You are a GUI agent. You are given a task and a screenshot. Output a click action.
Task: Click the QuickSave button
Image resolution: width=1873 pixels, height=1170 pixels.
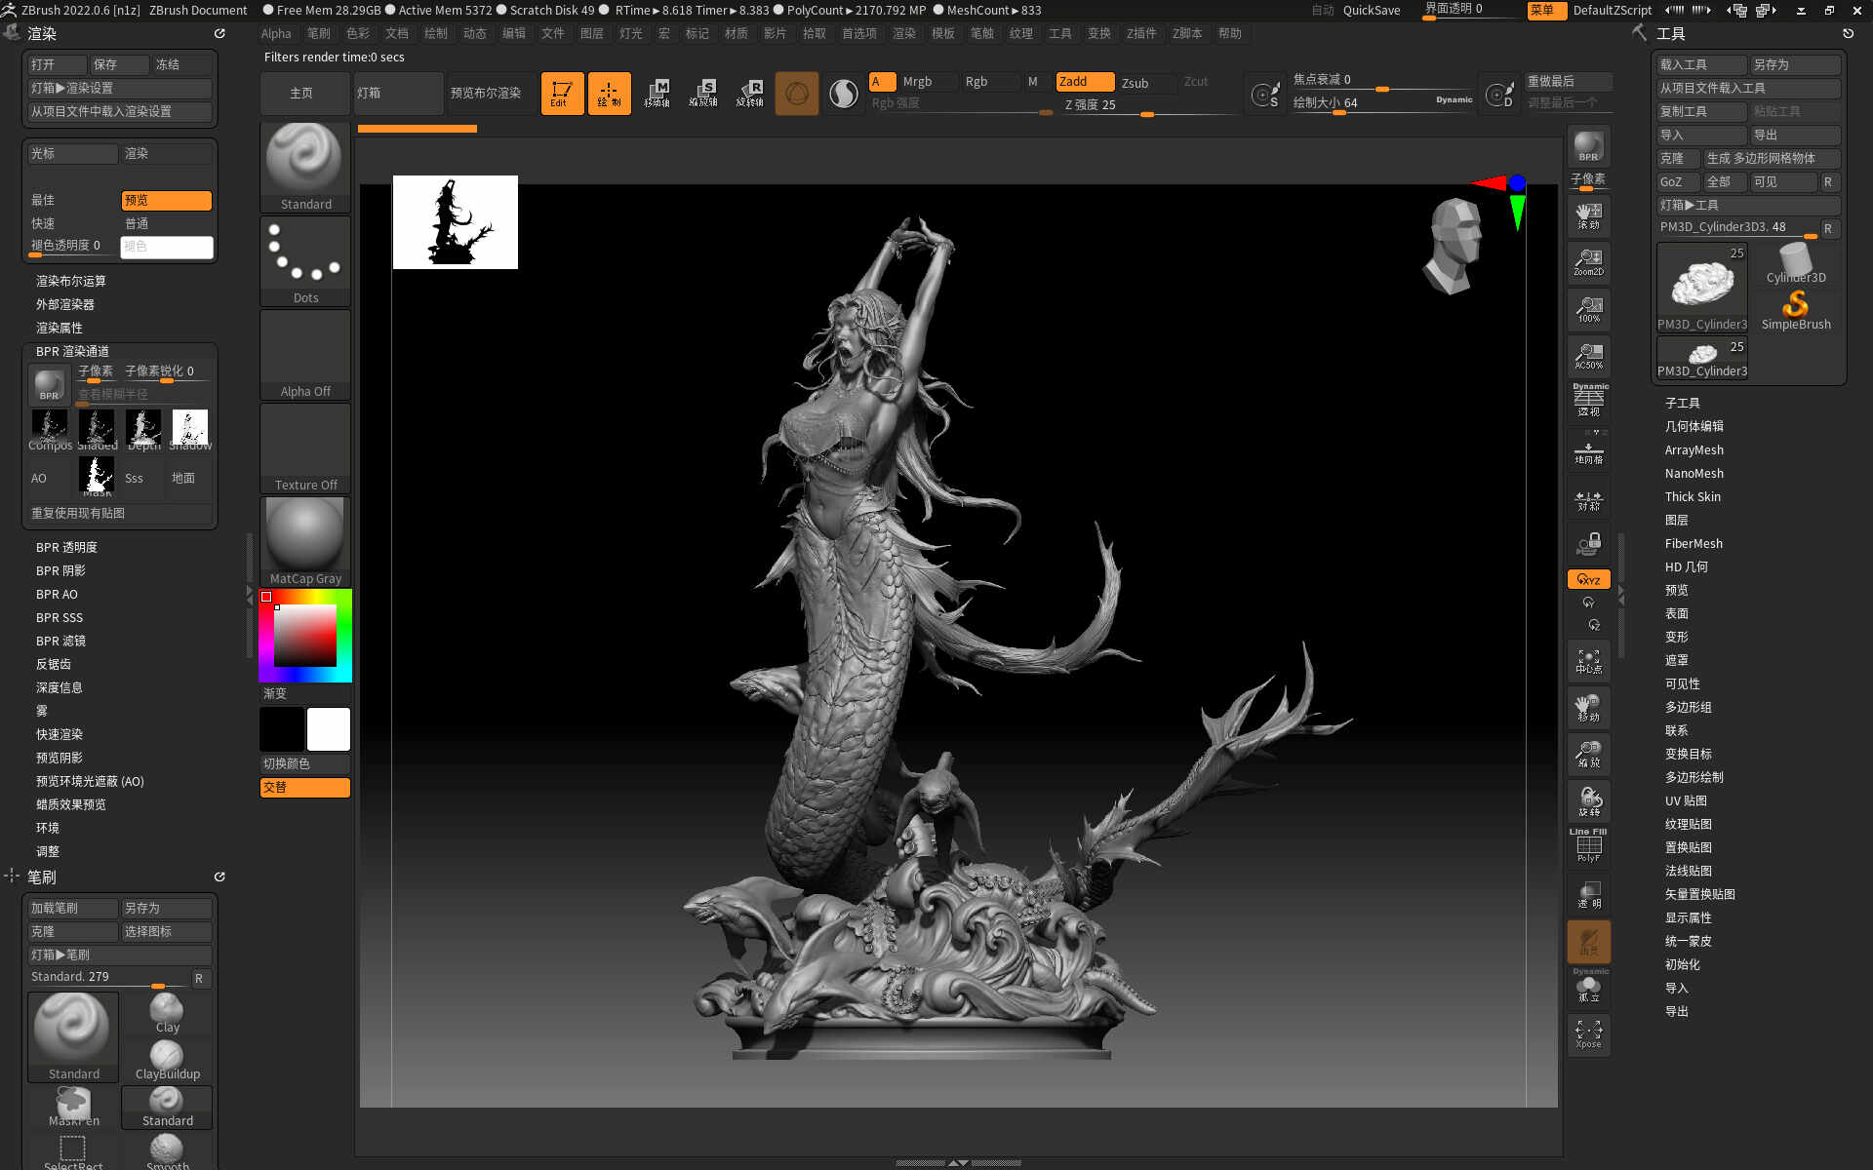1371,10
